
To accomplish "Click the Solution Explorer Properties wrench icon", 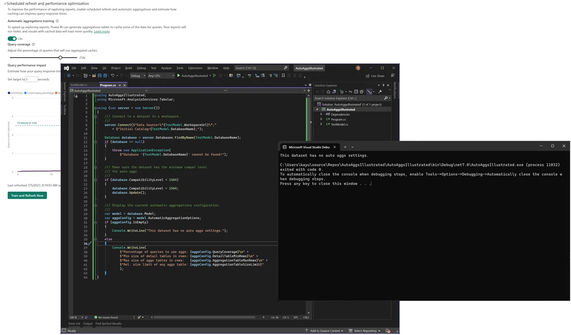I will tap(380, 92).
